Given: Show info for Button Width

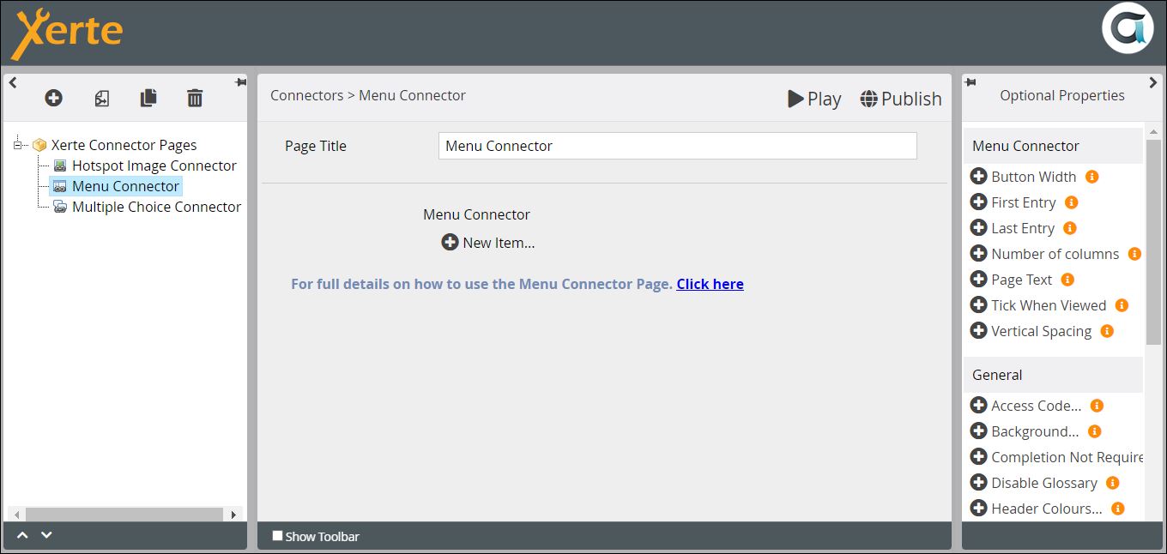Looking at the screenshot, I should [1091, 177].
